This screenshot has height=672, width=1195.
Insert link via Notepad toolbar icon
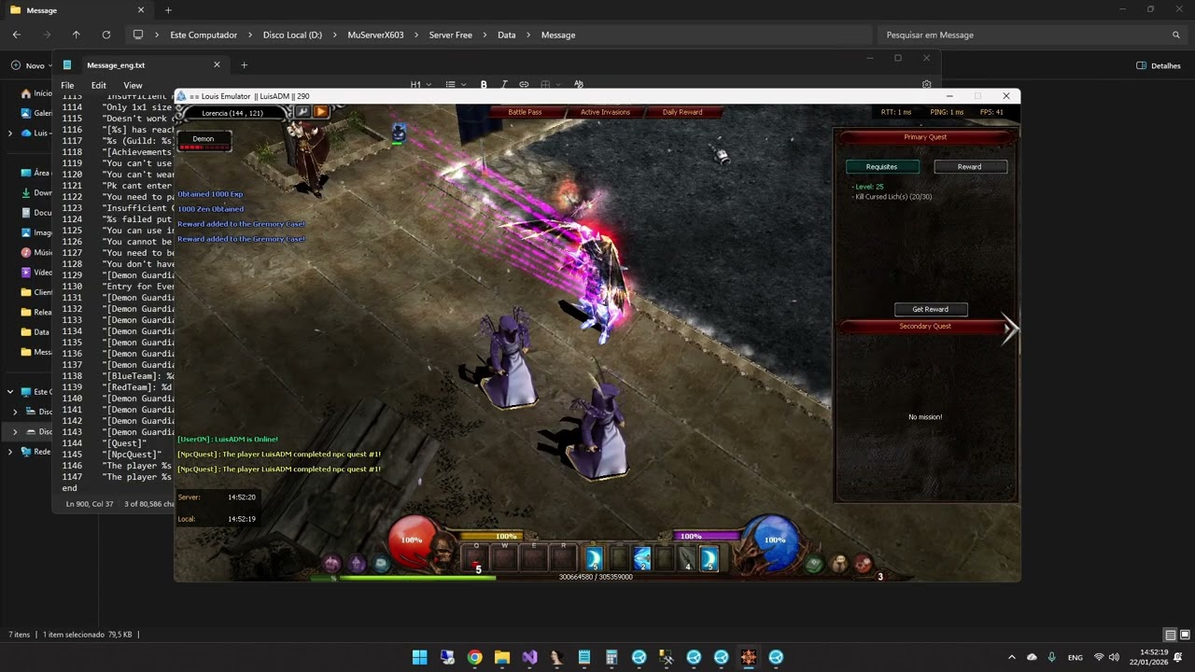(x=524, y=84)
